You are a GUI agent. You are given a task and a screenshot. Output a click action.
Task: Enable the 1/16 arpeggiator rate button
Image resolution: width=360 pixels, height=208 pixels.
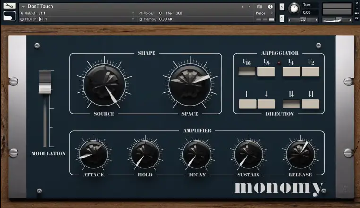tap(247, 71)
